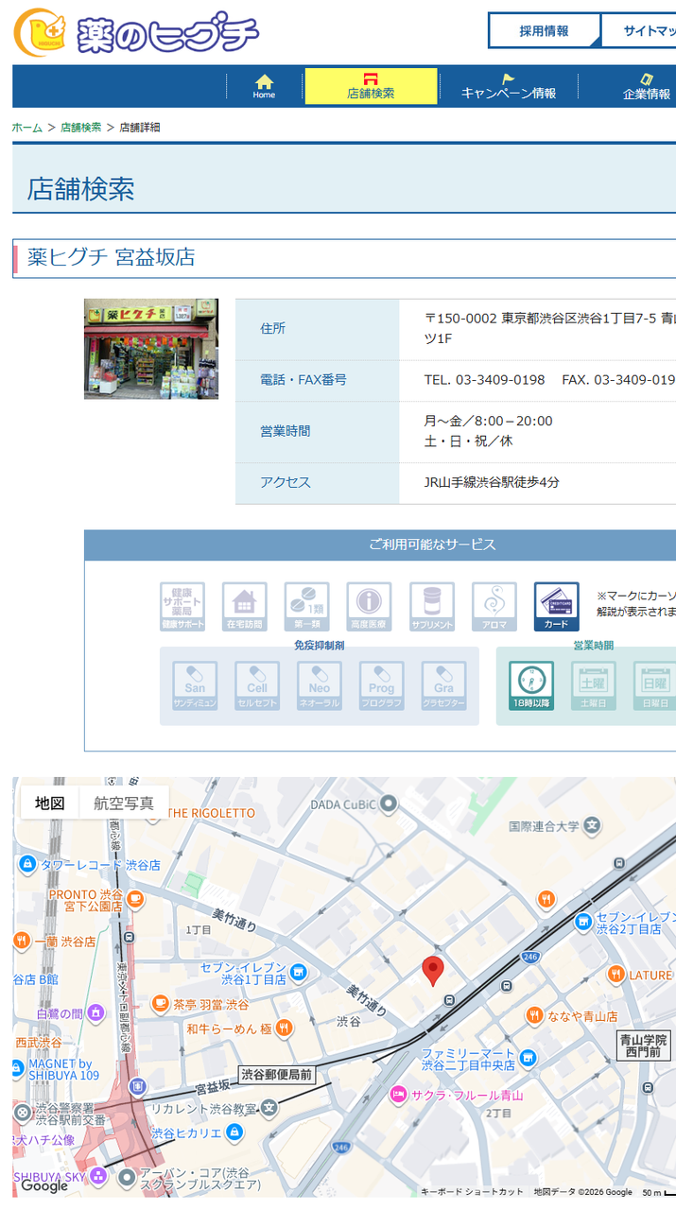Click the Google logo on map

(44, 1185)
